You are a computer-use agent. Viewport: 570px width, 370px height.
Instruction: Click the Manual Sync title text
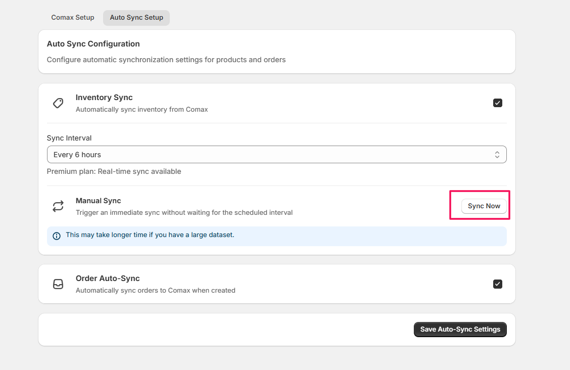(99, 201)
